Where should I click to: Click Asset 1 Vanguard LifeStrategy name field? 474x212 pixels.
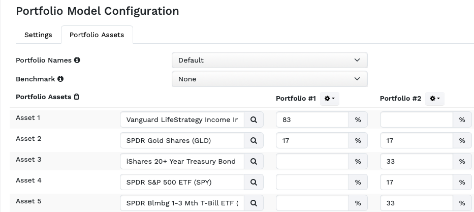coord(182,120)
